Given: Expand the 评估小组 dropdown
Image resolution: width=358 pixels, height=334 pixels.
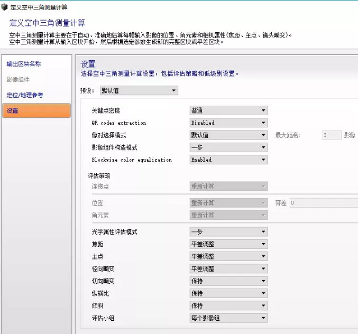Looking at the screenshot, I should coord(228,318).
